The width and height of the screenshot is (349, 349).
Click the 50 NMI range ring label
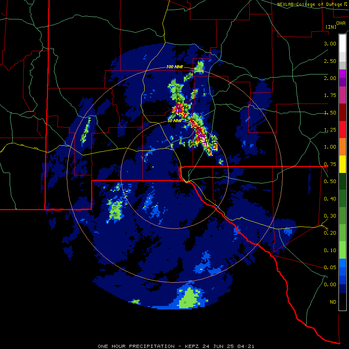pyautogui.click(x=174, y=121)
